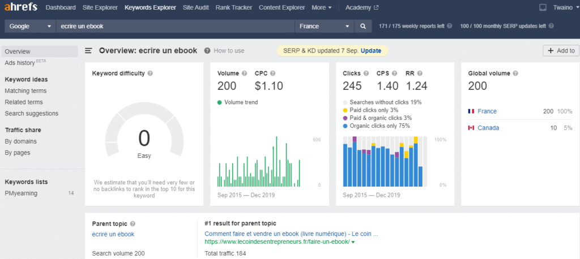Viewport: 580px width, 259px height.
Task: Open the France country dropdown
Action: pyautogui.click(x=325, y=26)
